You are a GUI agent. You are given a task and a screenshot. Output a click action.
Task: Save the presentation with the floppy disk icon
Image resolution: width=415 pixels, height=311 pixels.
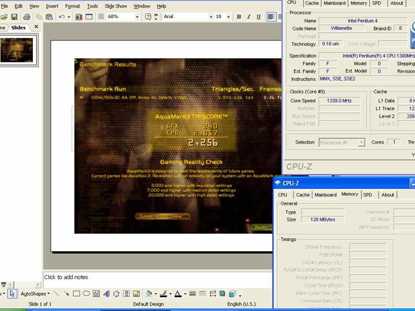tap(14, 17)
